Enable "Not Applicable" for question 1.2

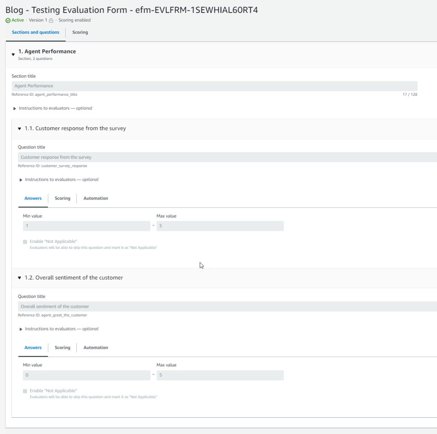coord(24,391)
